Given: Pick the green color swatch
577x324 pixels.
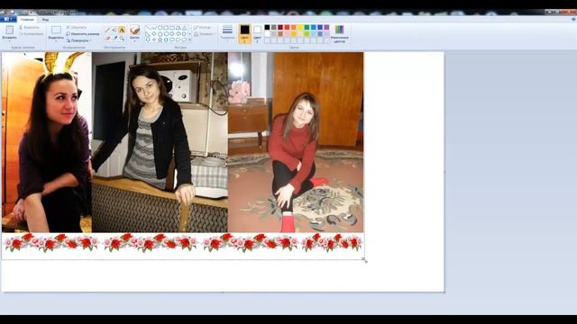Looking at the screenshot, I should (x=307, y=28).
